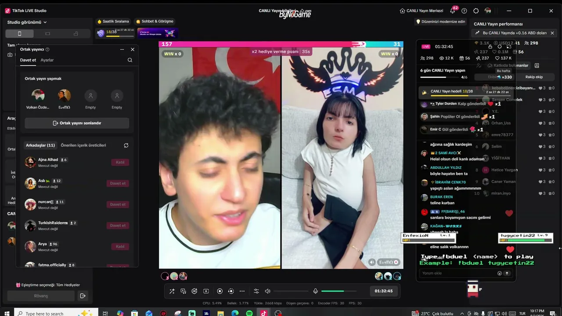The image size is (562, 316).
Task: Switch to the Davet et tab
Action: click(28, 60)
